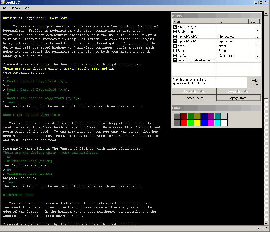
Task: Select the cyan color swatch
Action: (217, 123)
